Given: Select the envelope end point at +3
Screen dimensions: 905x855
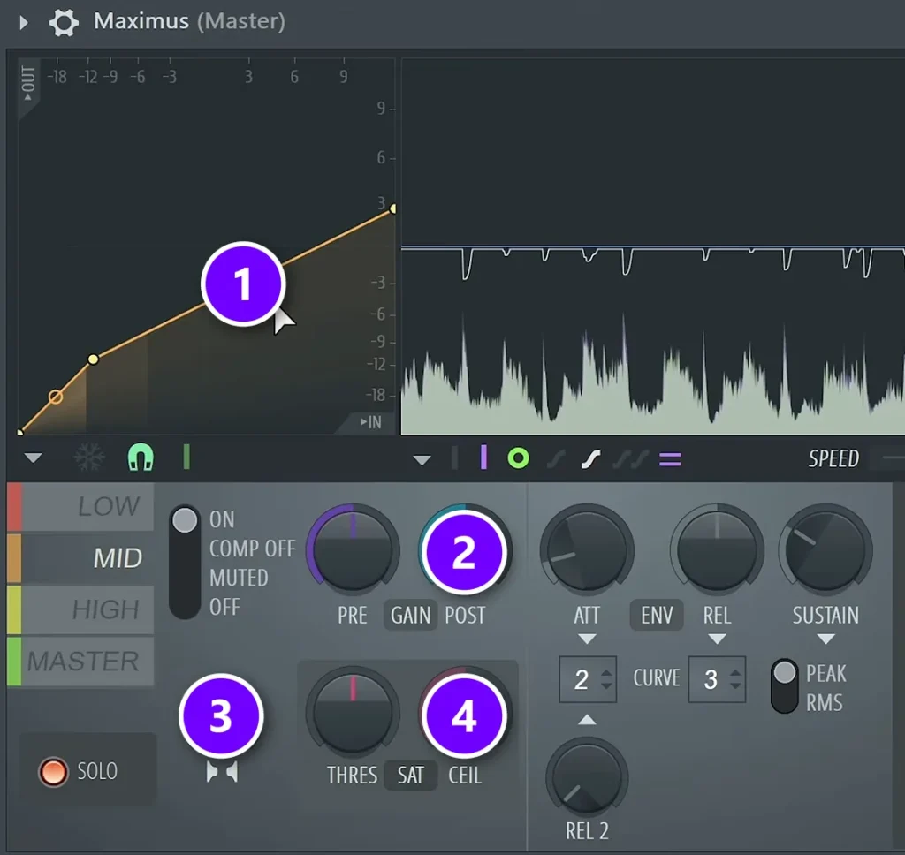Looking at the screenshot, I should [x=392, y=208].
